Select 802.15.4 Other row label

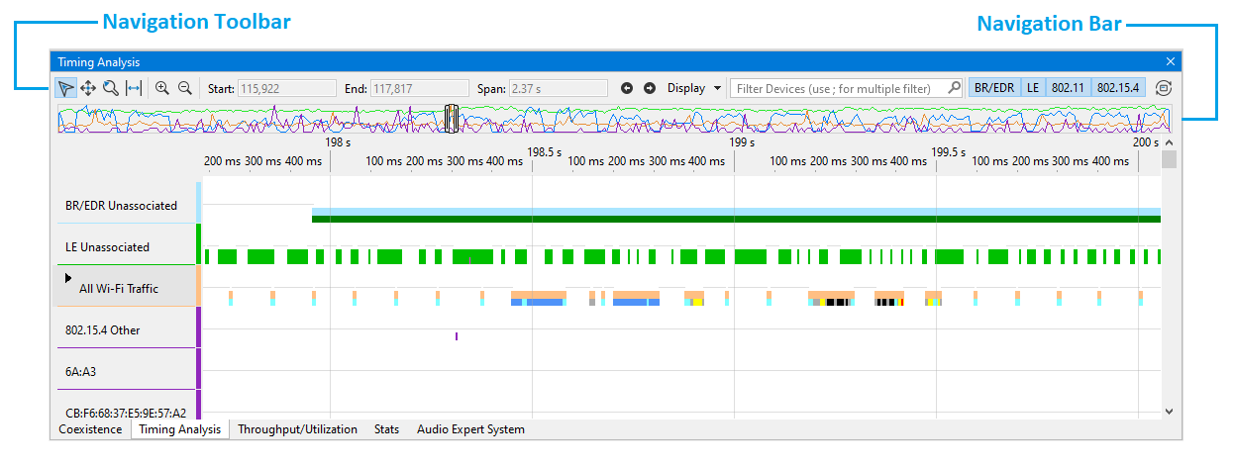(x=103, y=330)
